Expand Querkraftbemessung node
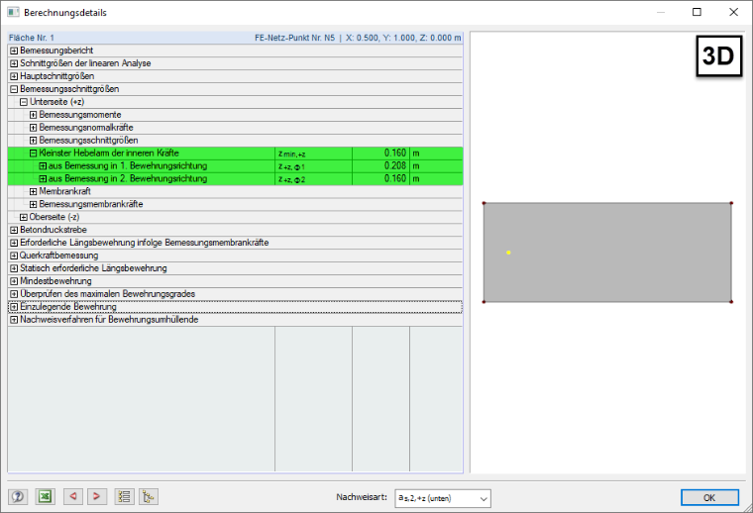Image resolution: width=753 pixels, height=513 pixels. [x=14, y=256]
